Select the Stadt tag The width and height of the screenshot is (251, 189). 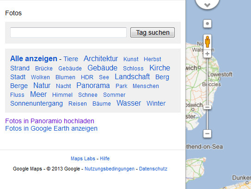point(18,77)
